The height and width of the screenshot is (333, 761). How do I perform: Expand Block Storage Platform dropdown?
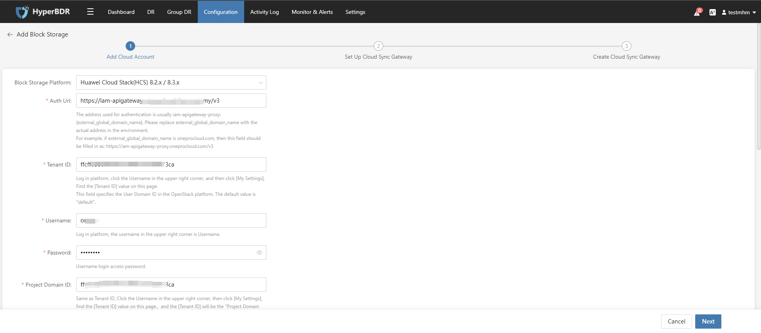[x=171, y=82]
